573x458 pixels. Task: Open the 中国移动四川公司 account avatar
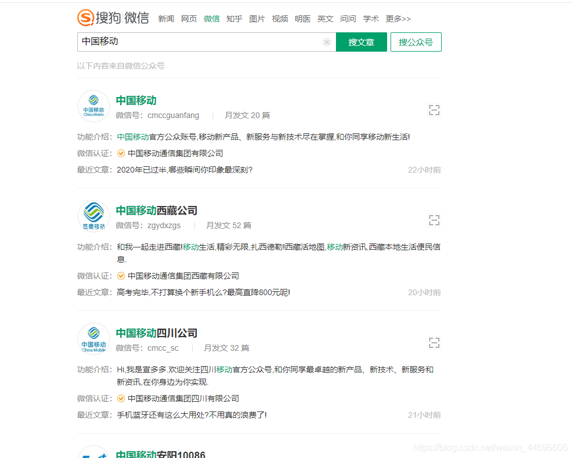click(94, 339)
